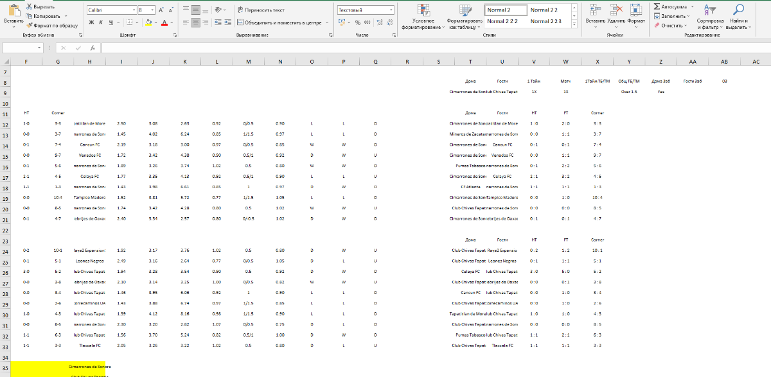Click the increase font size icon
Image resolution: width=771 pixels, height=377 pixels.
click(161, 10)
